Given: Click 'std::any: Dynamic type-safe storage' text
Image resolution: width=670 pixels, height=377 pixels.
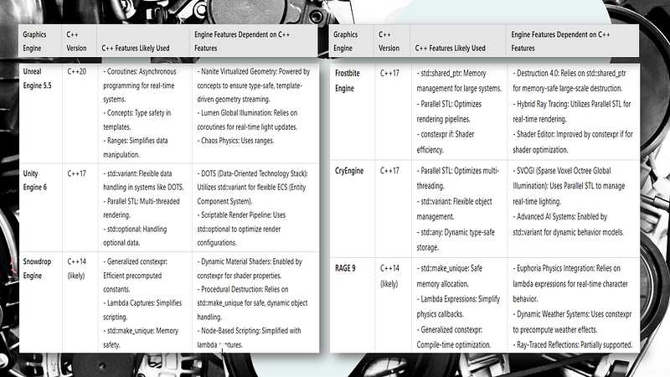Looking at the screenshot, I should 456,240.
